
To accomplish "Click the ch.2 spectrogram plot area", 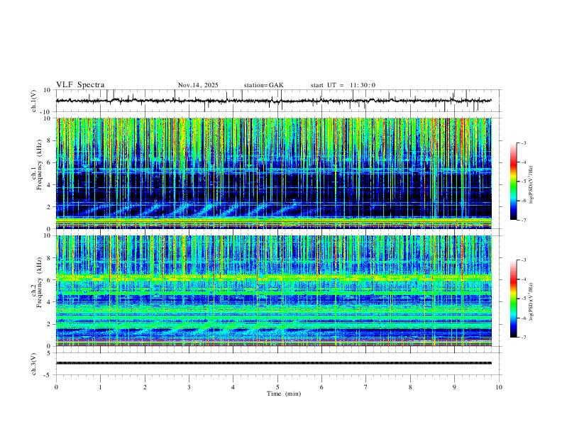I will pyautogui.click(x=274, y=291).
